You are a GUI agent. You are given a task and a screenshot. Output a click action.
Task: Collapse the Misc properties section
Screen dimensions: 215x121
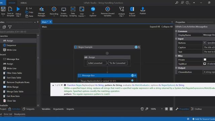coord(176,56)
